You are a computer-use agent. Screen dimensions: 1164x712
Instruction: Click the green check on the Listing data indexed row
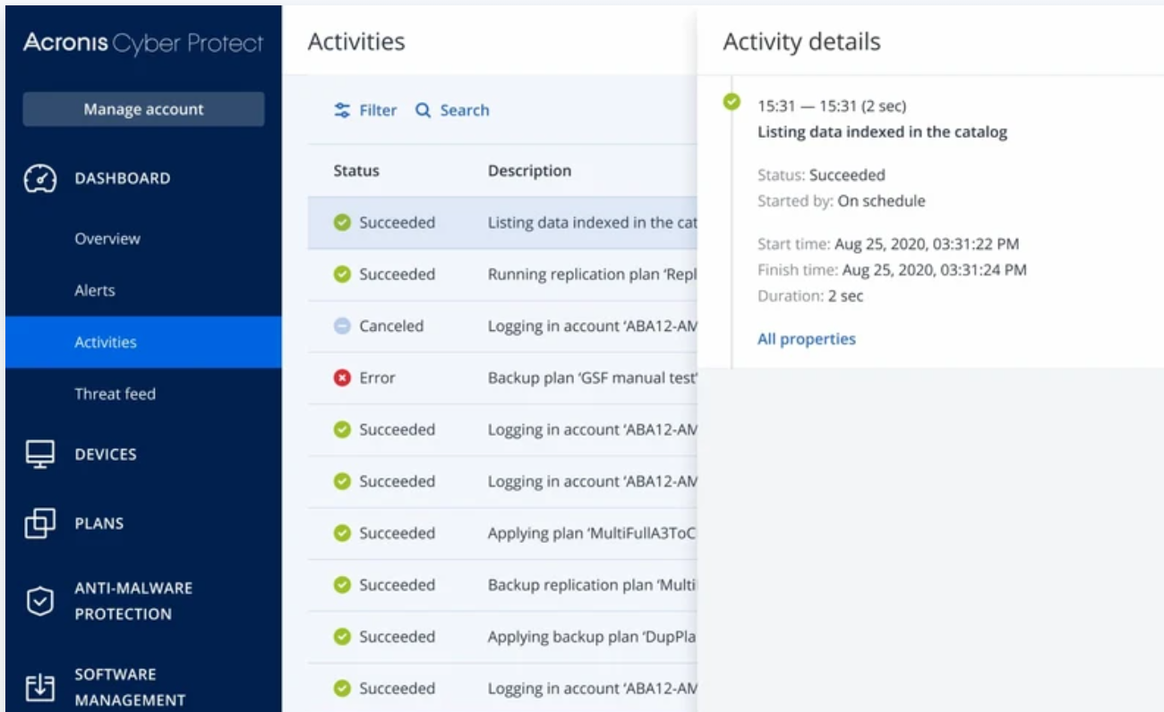[342, 222]
